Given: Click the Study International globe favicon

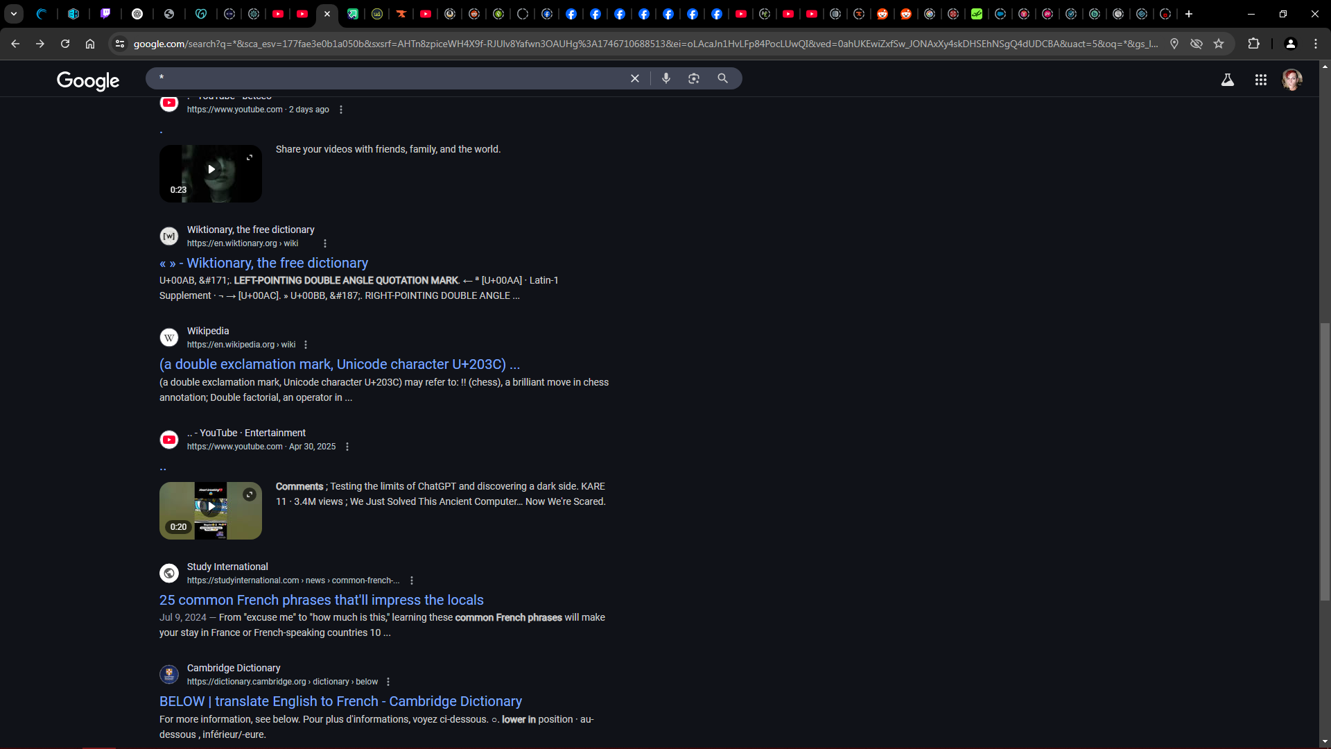Looking at the screenshot, I should tap(169, 574).
